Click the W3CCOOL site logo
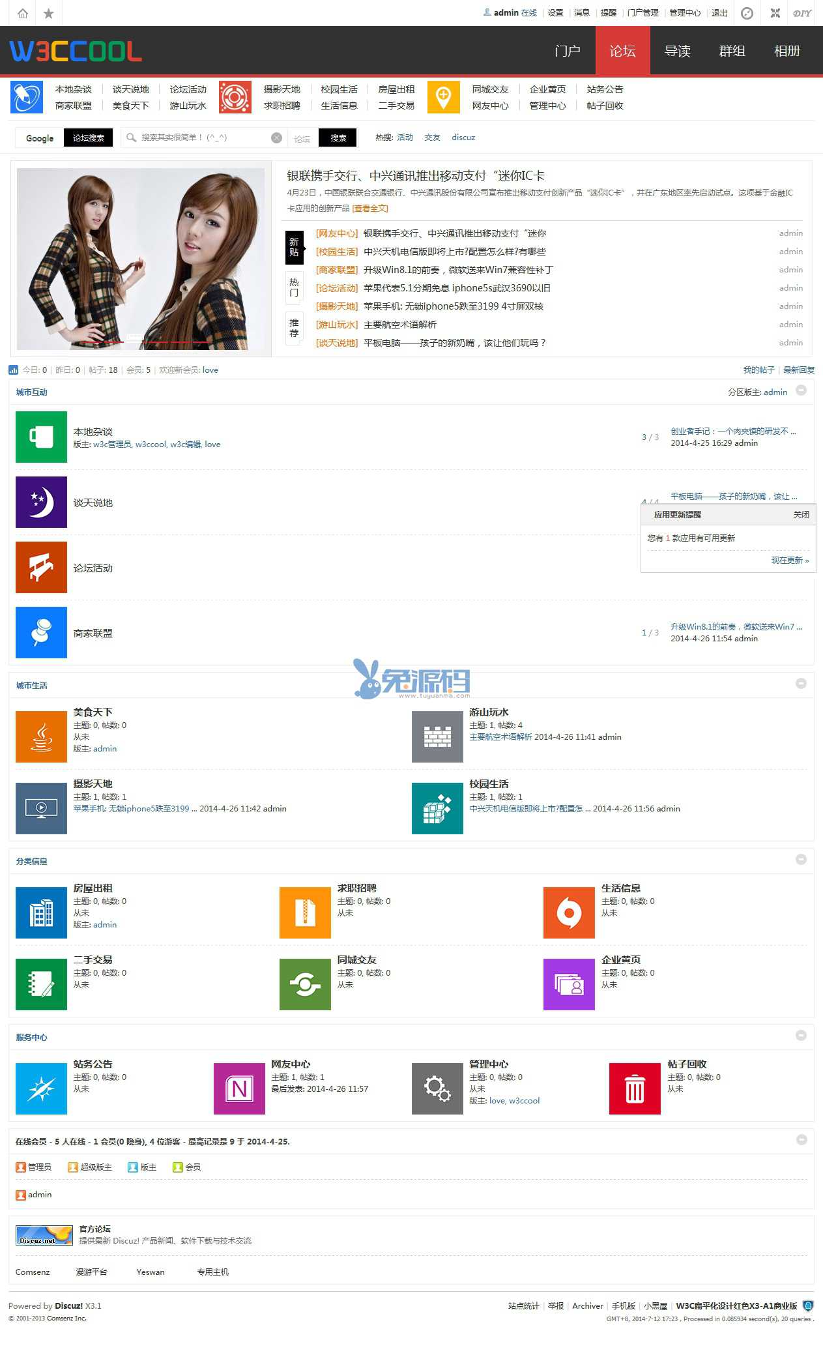The width and height of the screenshot is (823, 1357). coord(76,51)
